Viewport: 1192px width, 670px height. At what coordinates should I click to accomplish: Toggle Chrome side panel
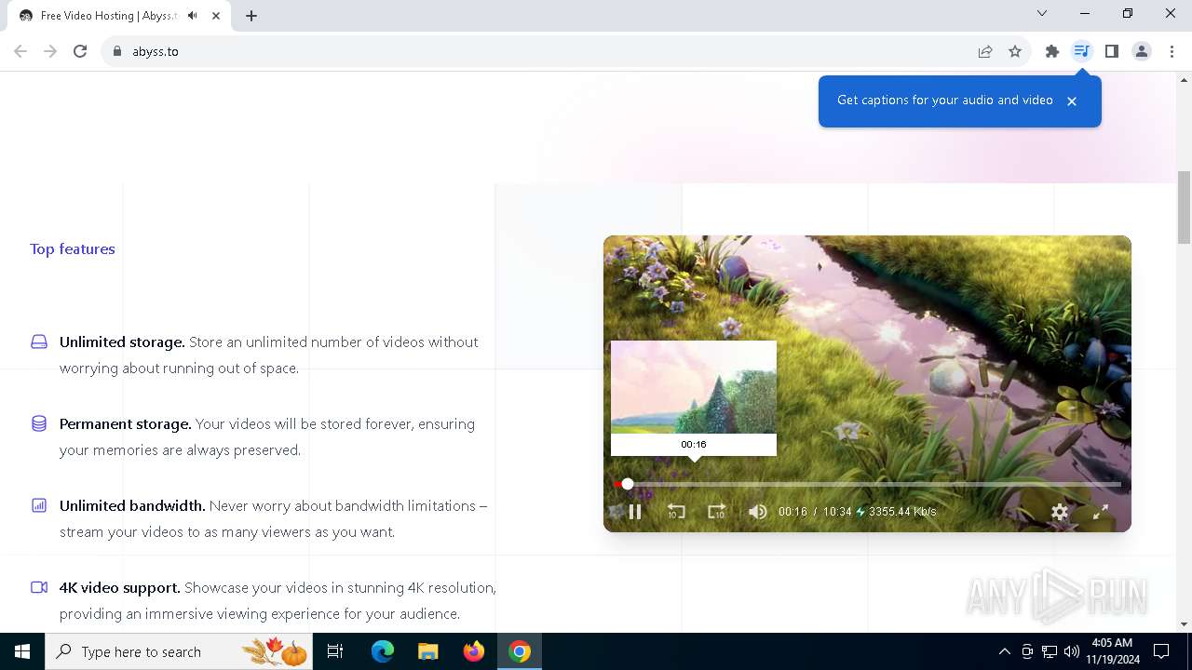[1112, 51]
